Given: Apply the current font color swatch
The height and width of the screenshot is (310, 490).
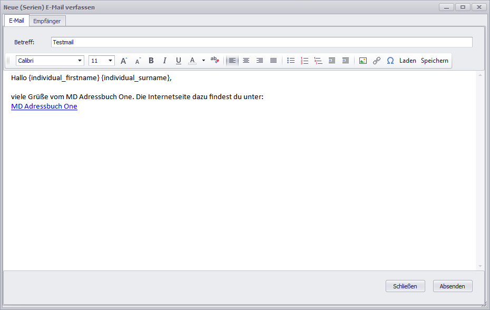Looking at the screenshot, I should click(192, 61).
